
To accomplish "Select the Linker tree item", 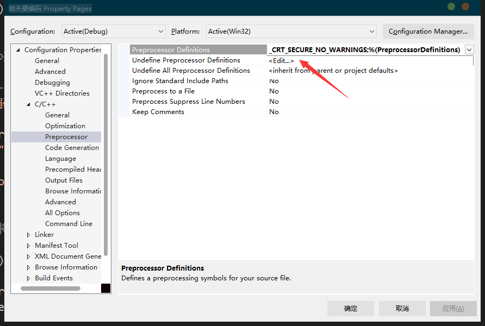I will [44, 235].
